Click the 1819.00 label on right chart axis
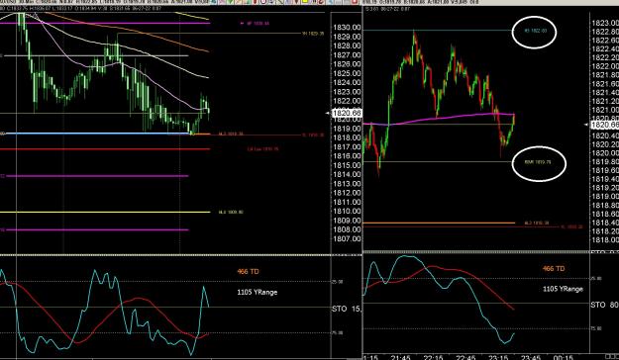 point(605,197)
